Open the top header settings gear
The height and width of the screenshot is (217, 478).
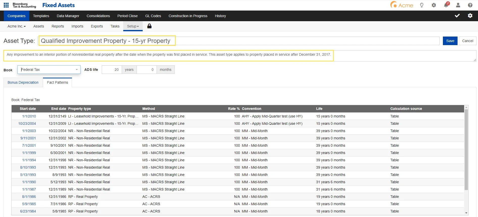434,5
